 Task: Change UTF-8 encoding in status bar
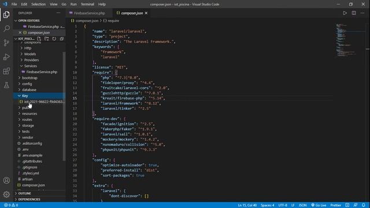tap(283, 205)
